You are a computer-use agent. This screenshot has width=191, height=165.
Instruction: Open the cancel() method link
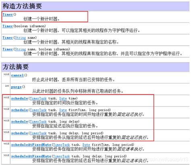tap(17, 75)
